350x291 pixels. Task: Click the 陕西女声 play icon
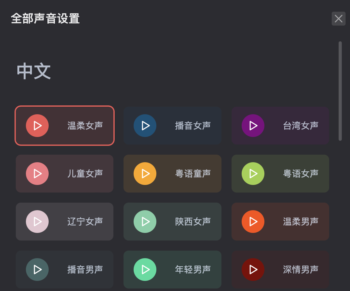(x=145, y=222)
